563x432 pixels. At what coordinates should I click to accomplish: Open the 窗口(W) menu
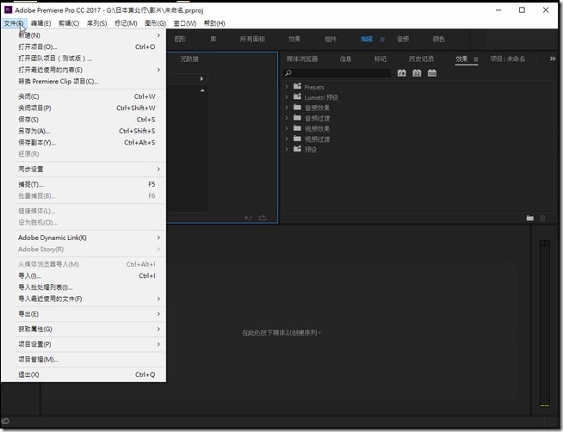[185, 23]
